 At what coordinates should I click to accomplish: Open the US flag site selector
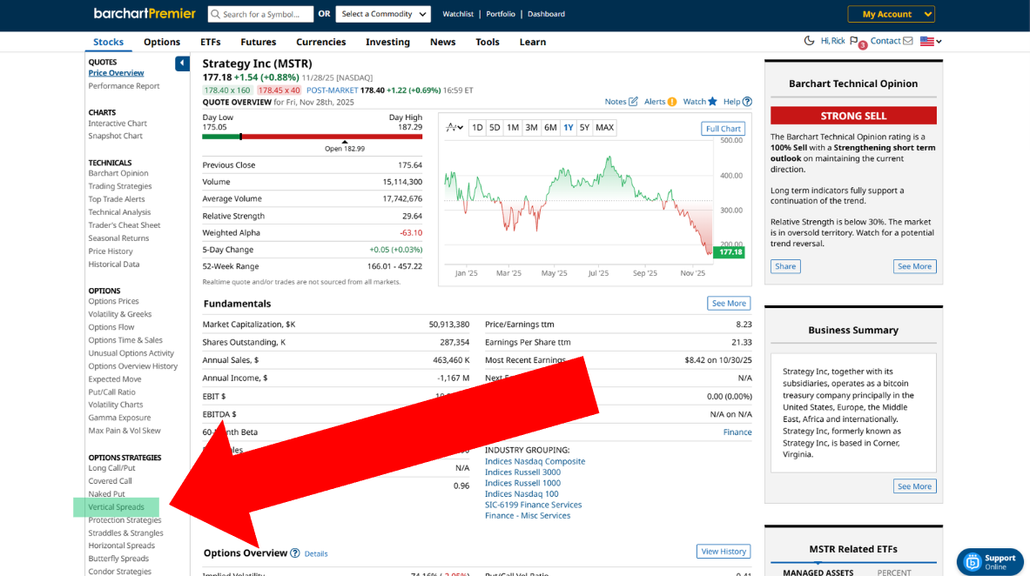[931, 41]
